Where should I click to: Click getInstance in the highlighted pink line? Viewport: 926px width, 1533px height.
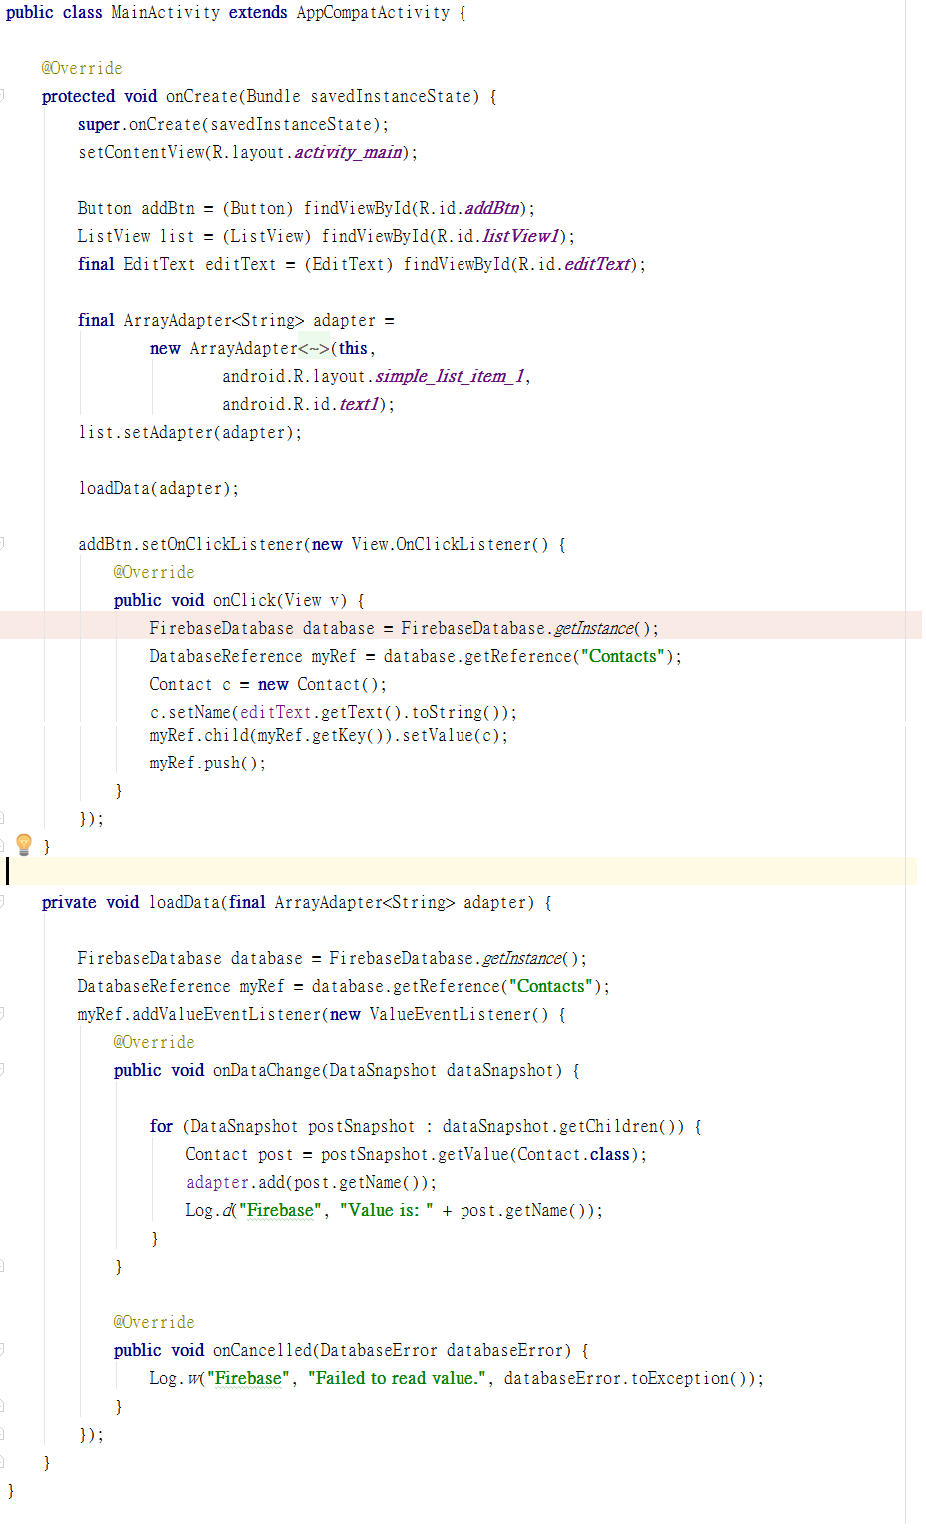(593, 628)
